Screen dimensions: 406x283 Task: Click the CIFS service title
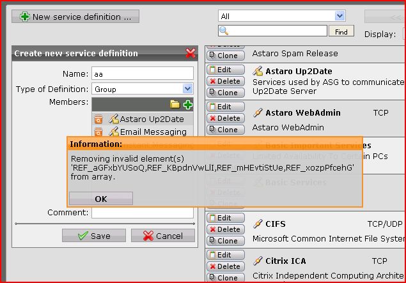pyautogui.click(x=275, y=224)
